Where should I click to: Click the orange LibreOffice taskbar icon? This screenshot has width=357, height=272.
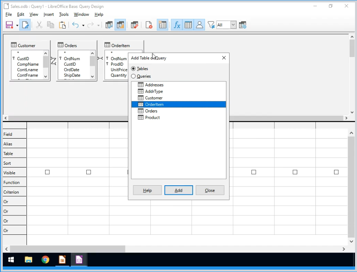(x=62, y=259)
